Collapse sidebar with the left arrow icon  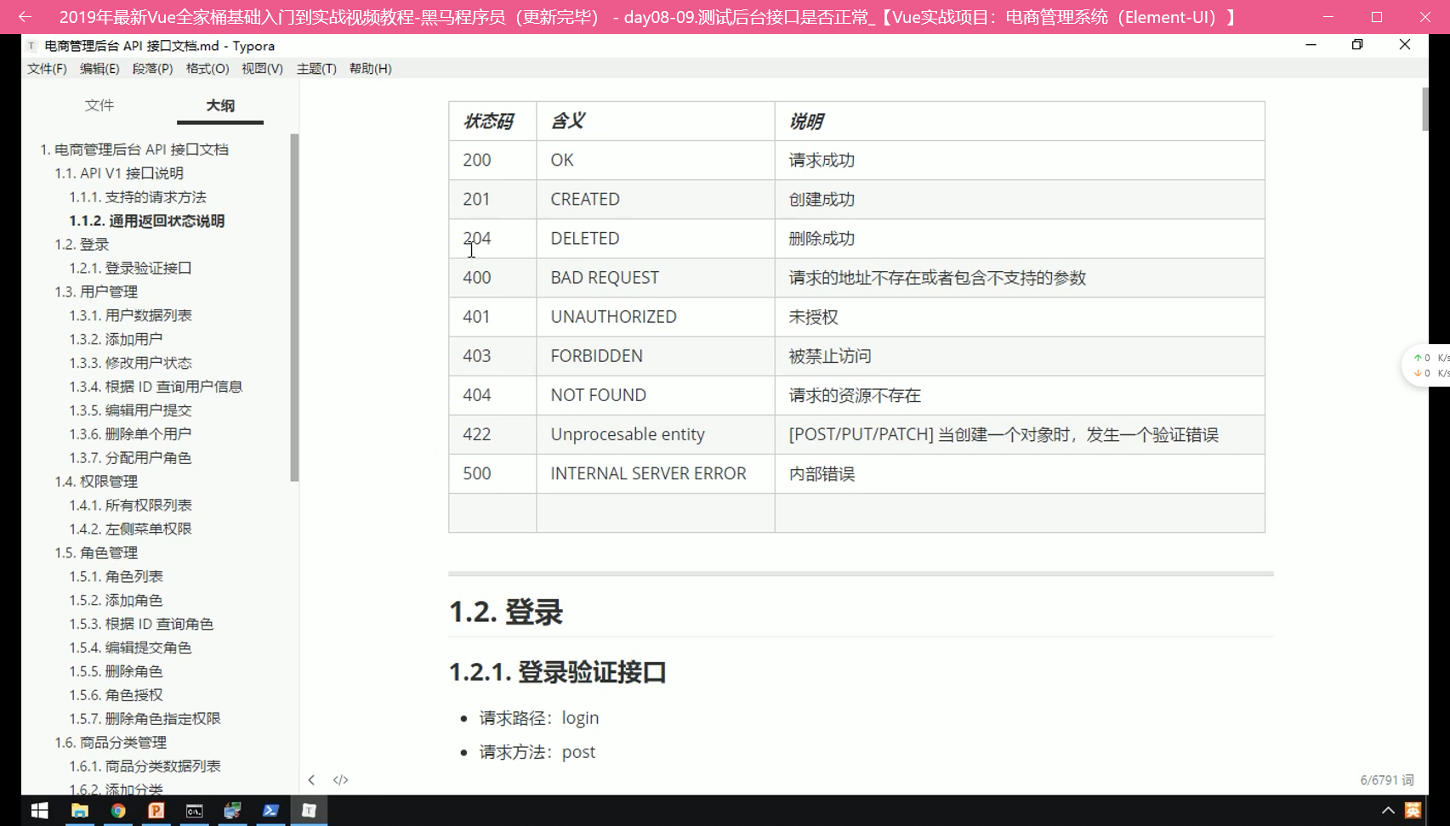pos(311,780)
